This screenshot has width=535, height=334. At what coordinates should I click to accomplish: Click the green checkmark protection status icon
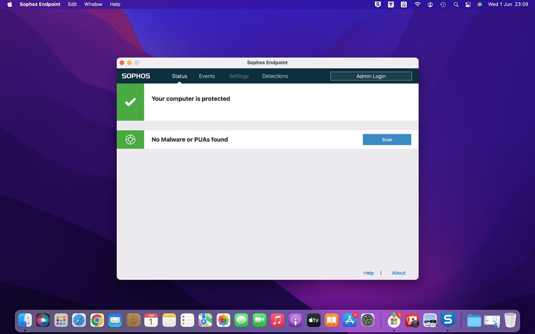pos(131,102)
